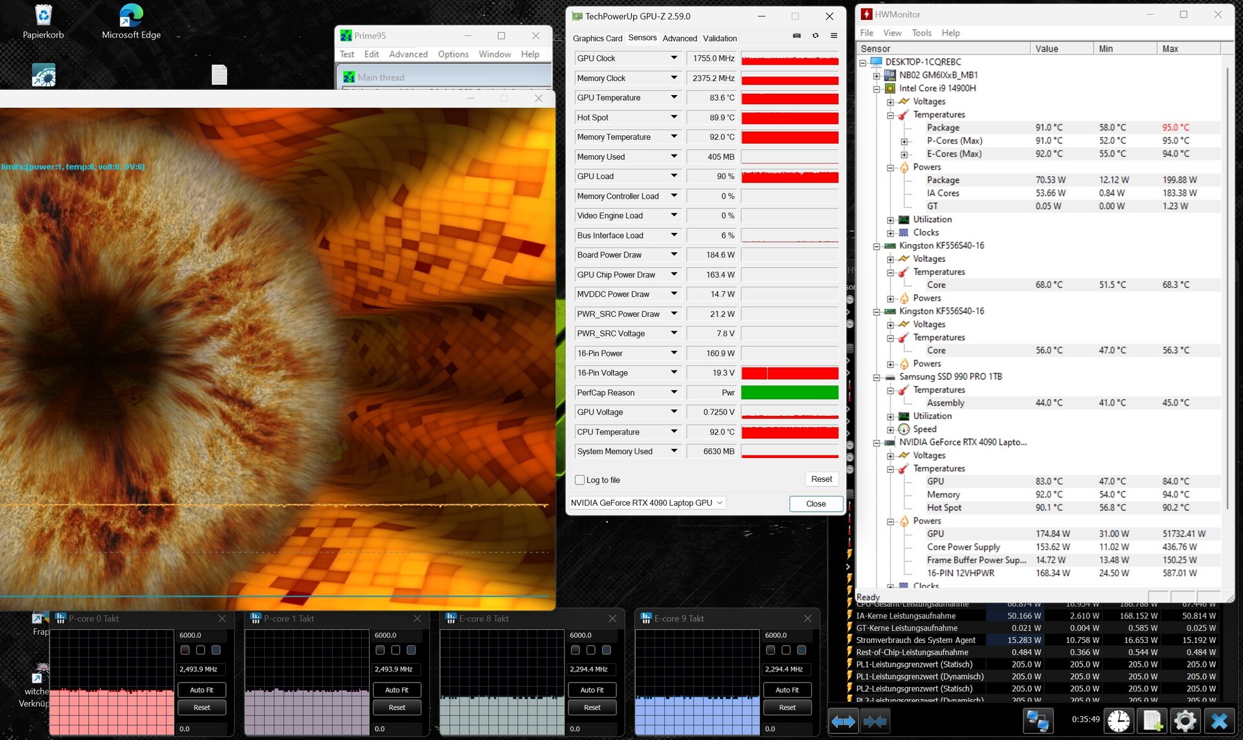Collapse the Intel Core i9 14900H tree node

(x=877, y=89)
